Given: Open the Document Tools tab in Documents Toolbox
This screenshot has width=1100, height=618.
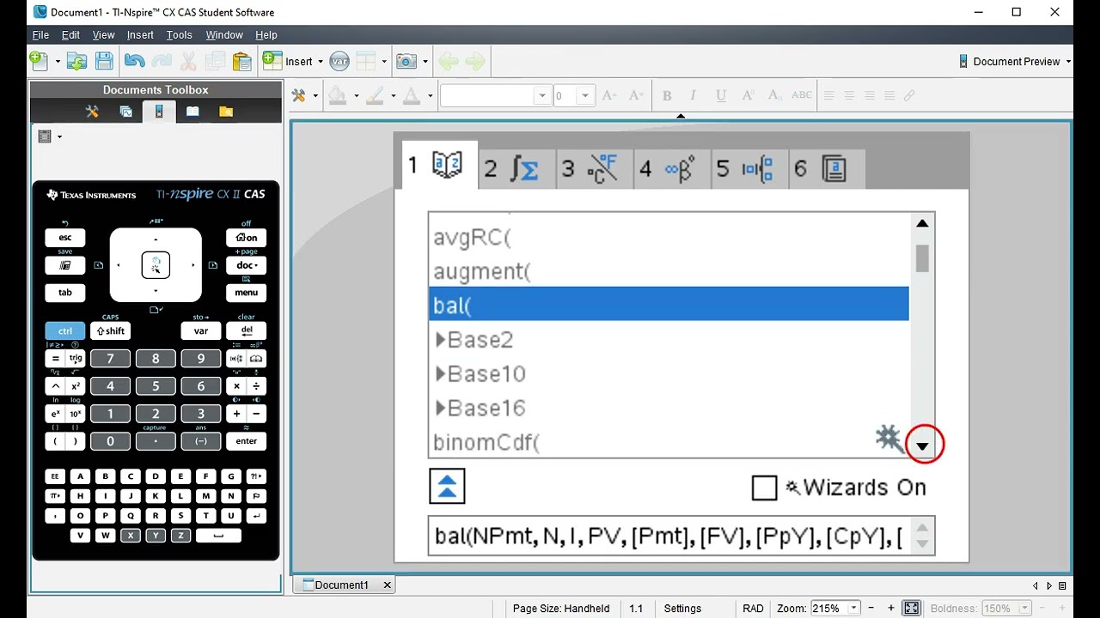Looking at the screenshot, I should click(x=92, y=112).
